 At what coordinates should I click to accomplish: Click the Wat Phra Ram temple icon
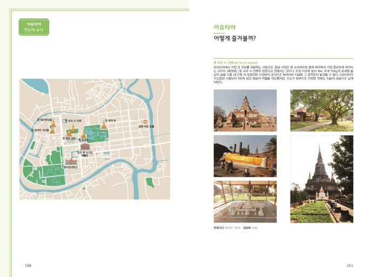coord(83,135)
